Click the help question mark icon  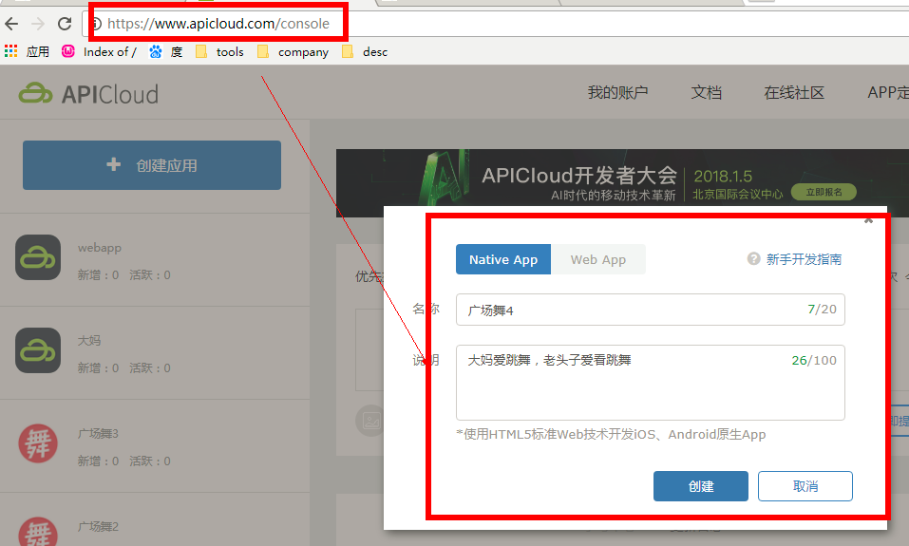(x=753, y=259)
